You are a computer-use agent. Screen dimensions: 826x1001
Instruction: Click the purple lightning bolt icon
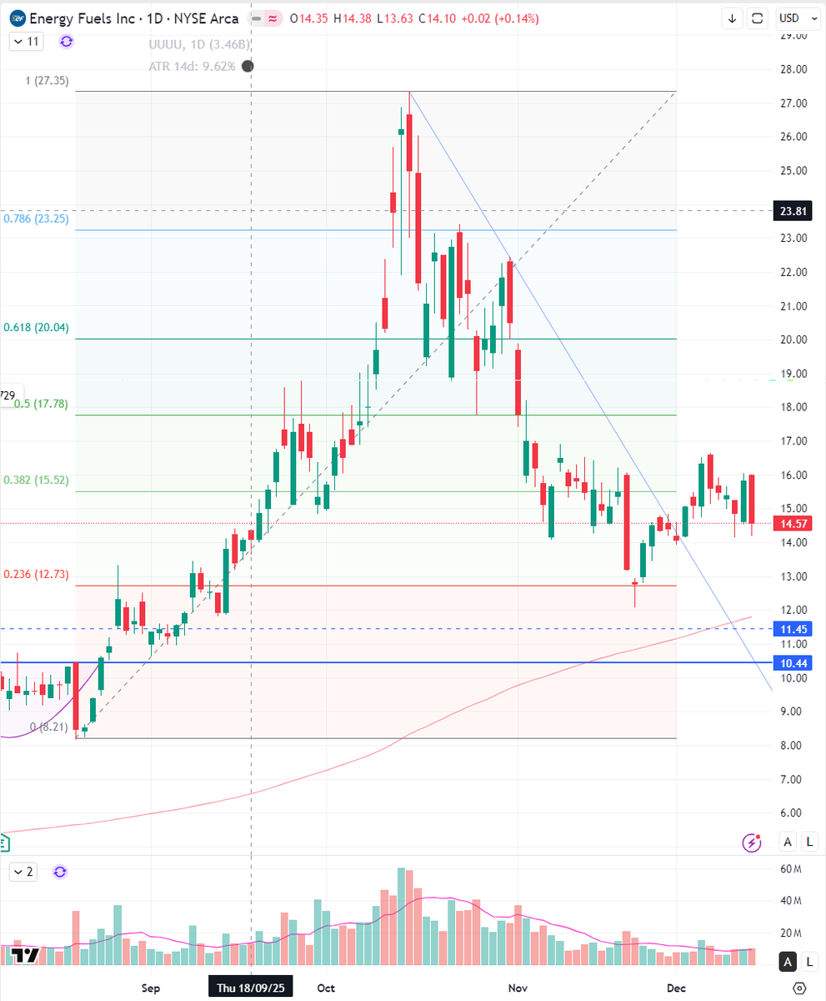[x=753, y=843]
